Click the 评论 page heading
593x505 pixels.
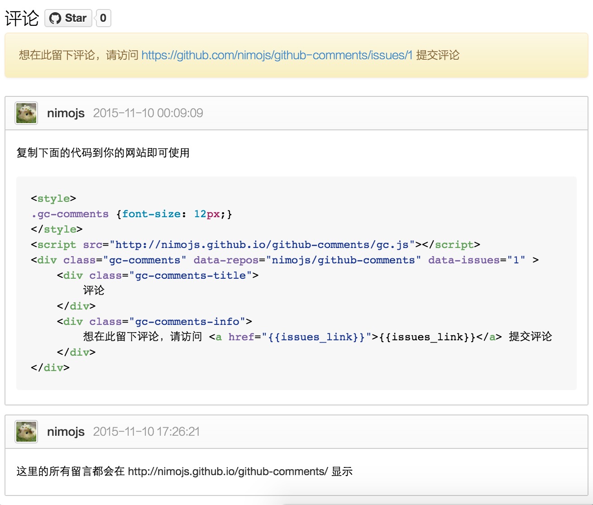22,19
